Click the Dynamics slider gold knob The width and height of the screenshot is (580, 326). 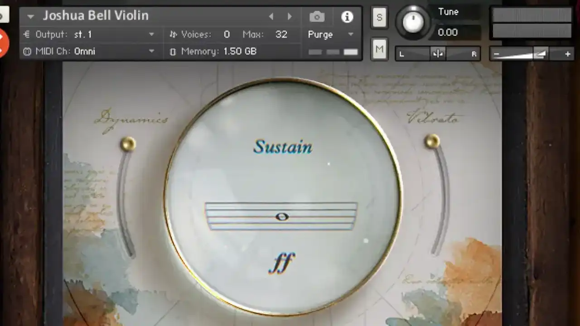pos(128,144)
